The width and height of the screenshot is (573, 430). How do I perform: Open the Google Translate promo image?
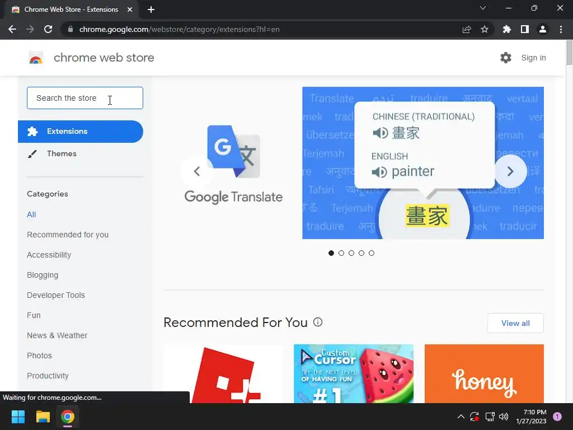[x=423, y=163]
